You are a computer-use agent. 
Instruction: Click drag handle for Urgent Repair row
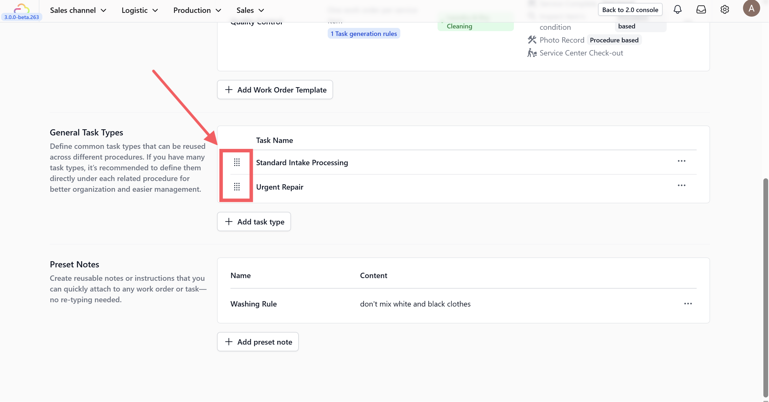tap(237, 187)
